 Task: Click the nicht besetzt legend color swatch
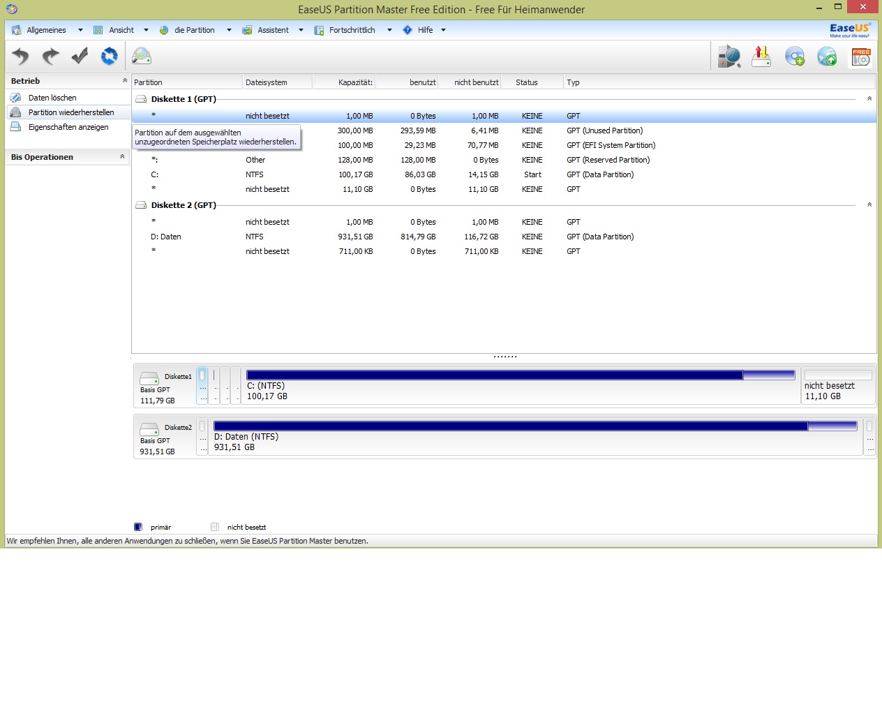coord(215,527)
